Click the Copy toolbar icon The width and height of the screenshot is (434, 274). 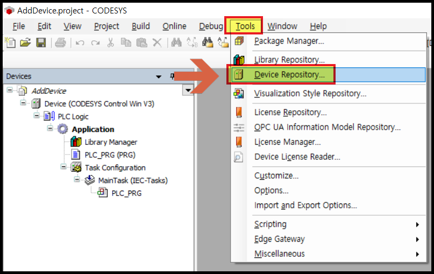click(126, 43)
